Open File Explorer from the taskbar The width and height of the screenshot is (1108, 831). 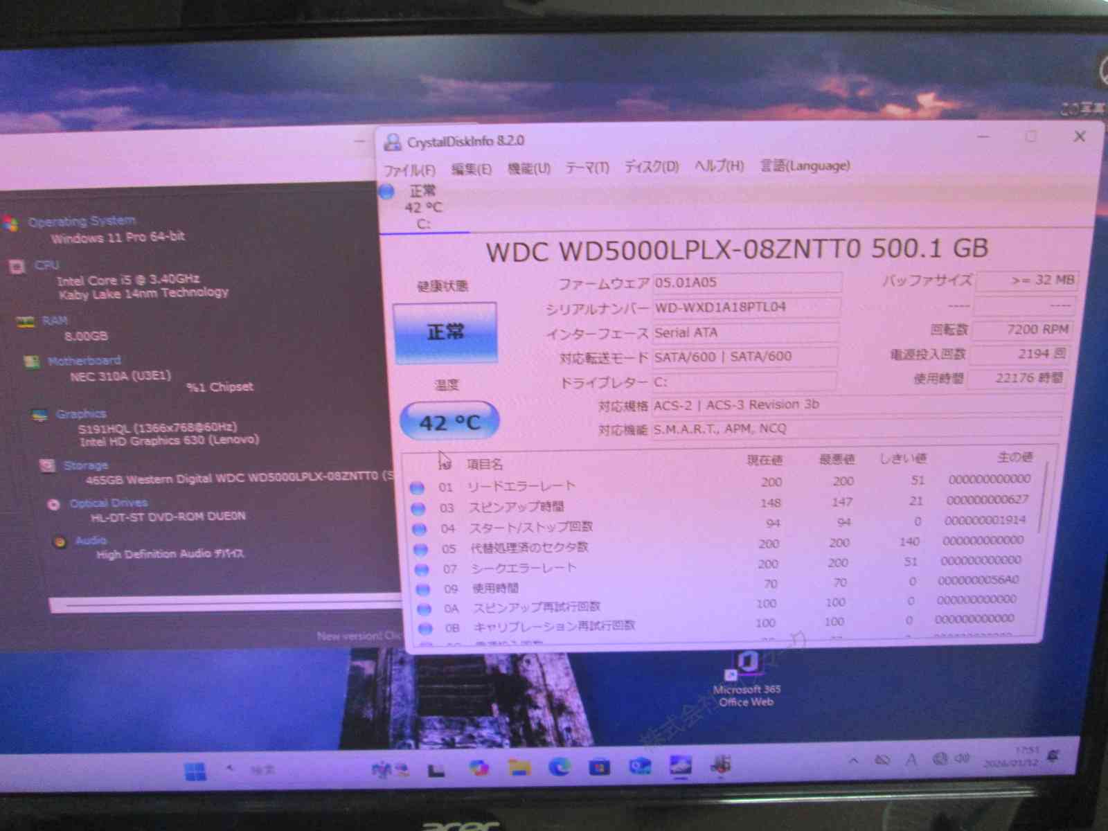click(x=519, y=767)
